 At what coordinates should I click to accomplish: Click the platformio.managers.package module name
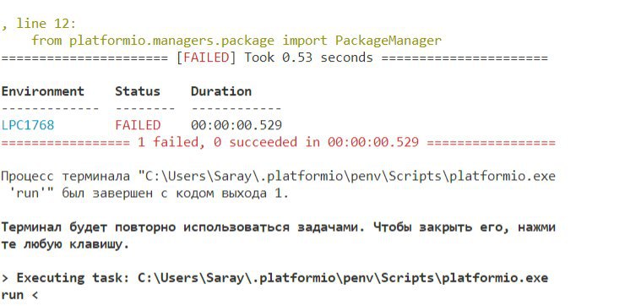click(171, 41)
